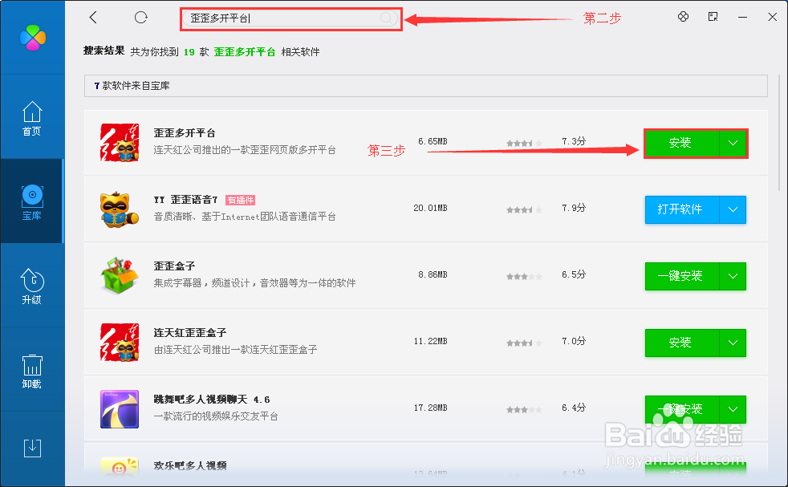
Task: Click the 17.28MB size of 跳舞吧多人视频聊天
Action: (x=431, y=408)
